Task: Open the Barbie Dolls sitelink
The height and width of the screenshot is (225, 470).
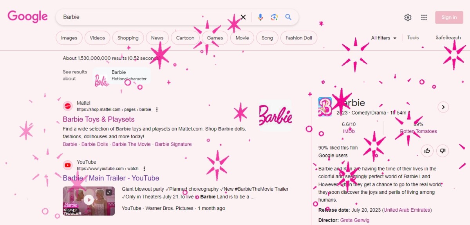Action: pyautogui.click(x=94, y=144)
